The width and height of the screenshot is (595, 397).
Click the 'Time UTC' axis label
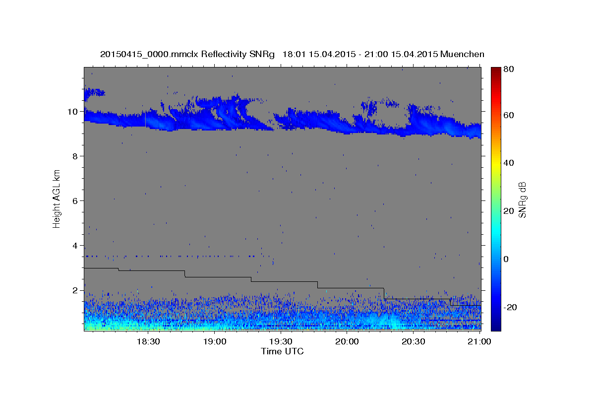click(x=282, y=351)
